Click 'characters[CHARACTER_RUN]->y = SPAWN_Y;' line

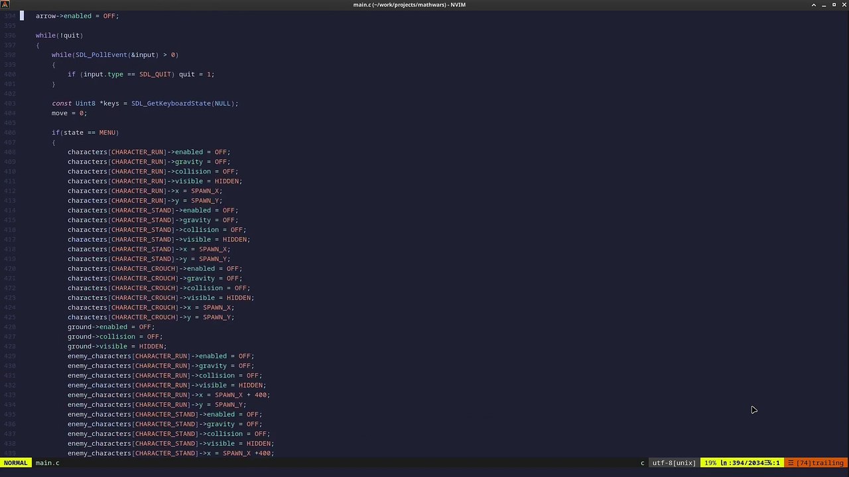coord(145,200)
